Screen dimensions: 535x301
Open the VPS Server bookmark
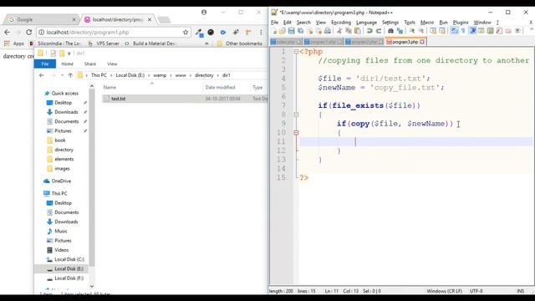[x=104, y=43]
